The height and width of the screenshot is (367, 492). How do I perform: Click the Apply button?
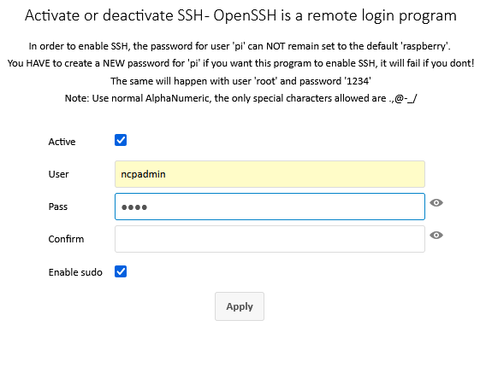240,306
